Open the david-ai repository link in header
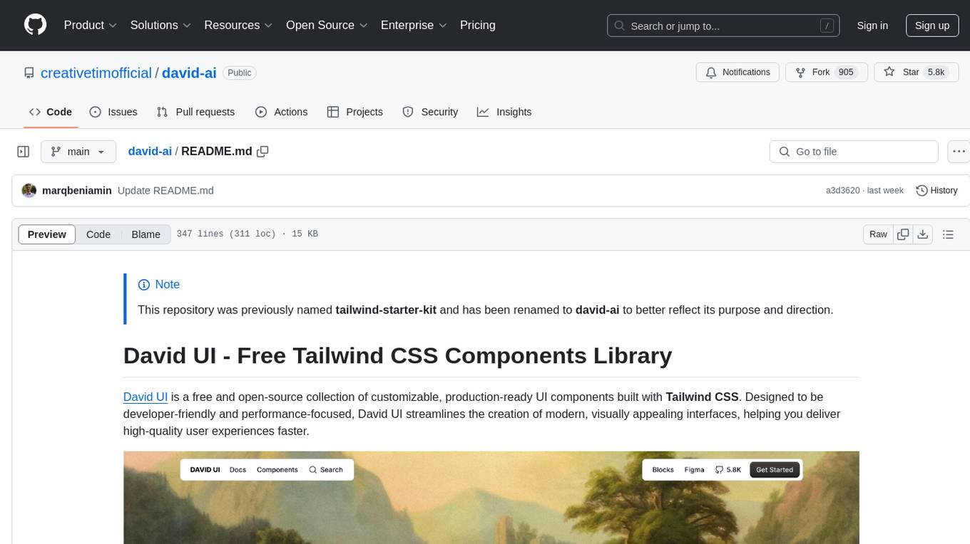Screen dimensions: 970x544 [x=189, y=73]
